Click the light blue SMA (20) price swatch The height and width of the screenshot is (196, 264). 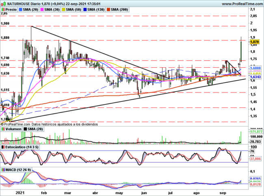21,10
